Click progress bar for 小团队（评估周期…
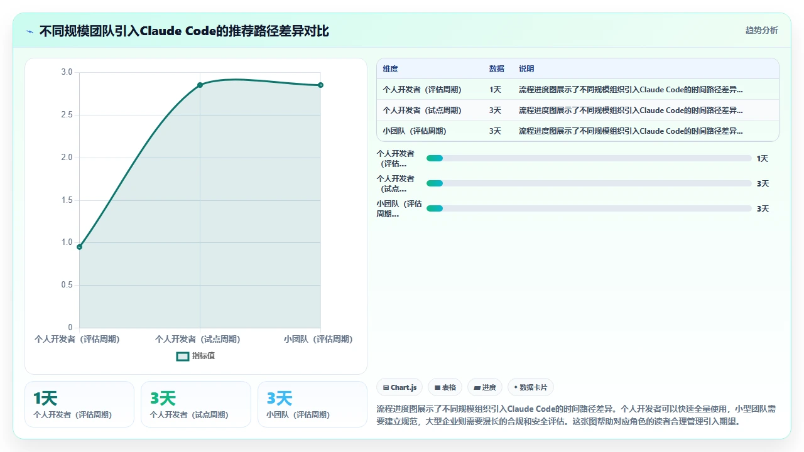This screenshot has height=452, width=804. coord(589,208)
